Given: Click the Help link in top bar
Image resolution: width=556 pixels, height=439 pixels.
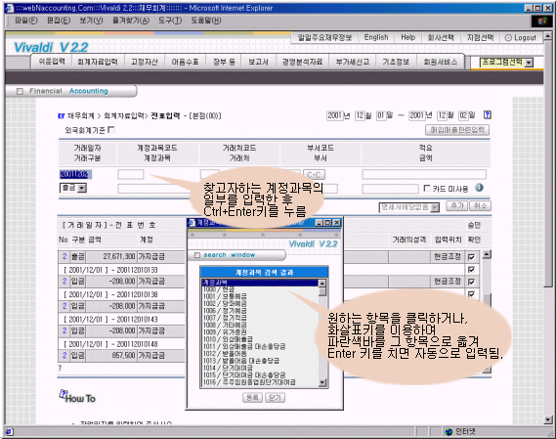Looking at the screenshot, I should (407, 37).
